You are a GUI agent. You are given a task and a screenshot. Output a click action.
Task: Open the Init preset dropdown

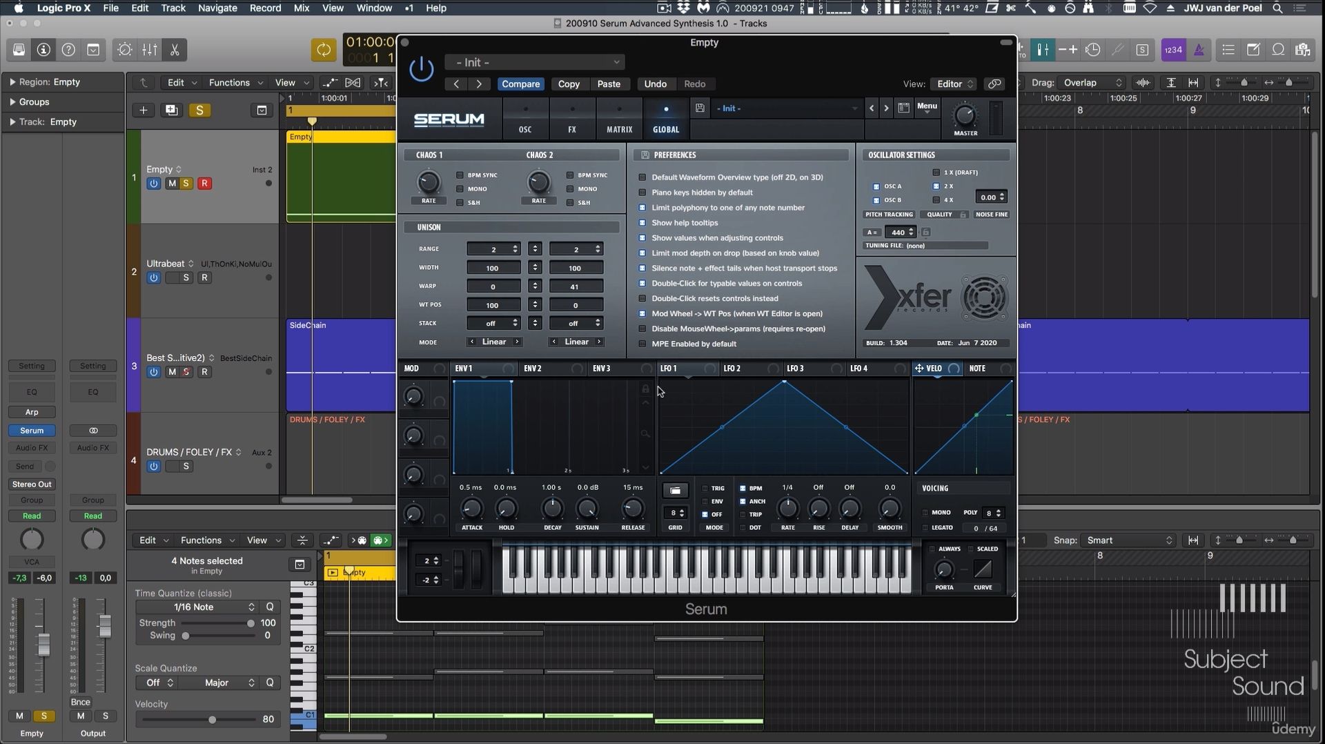[535, 62]
